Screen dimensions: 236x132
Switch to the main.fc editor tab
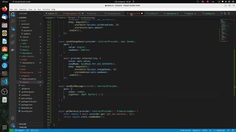coord(51,14)
